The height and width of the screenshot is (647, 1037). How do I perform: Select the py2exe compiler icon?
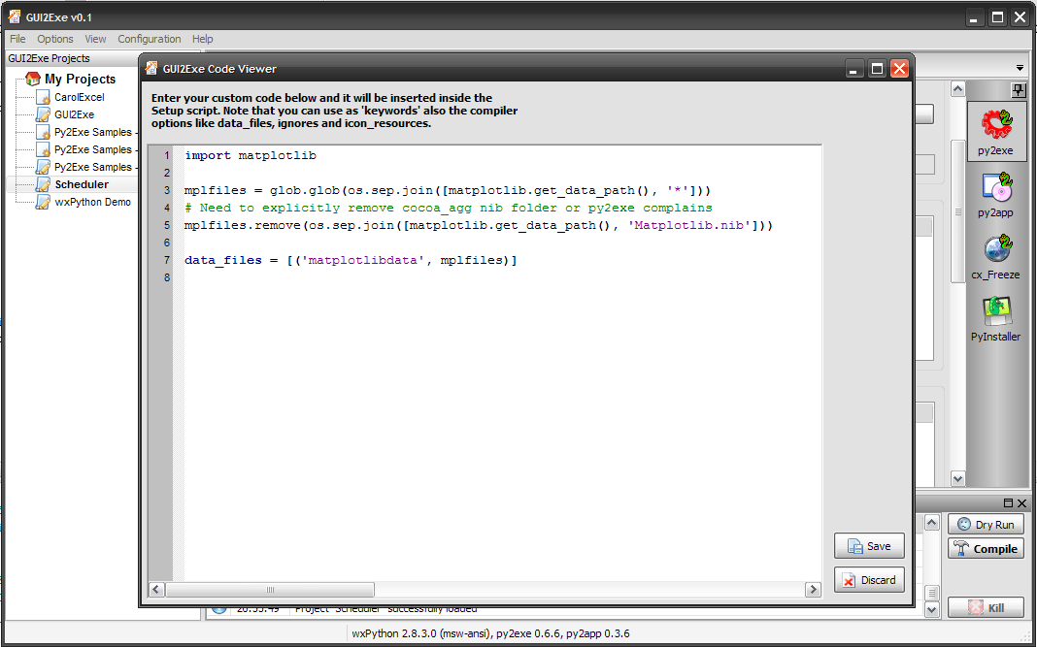point(995,125)
